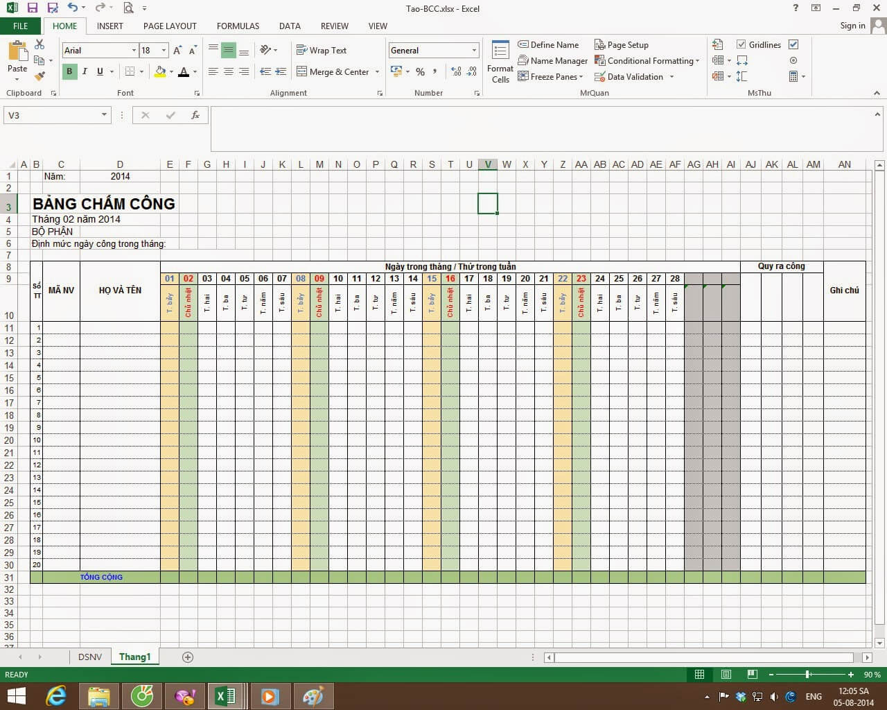The image size is (887, 710).
Task: Select the DSNV sheet tab
Action: [x=89, y=657]
